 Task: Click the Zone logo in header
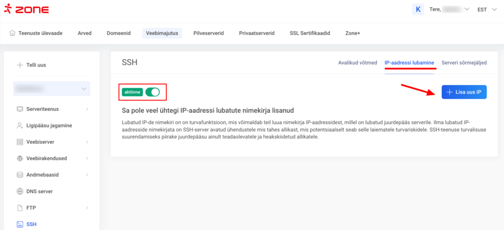tap(27, 9)
